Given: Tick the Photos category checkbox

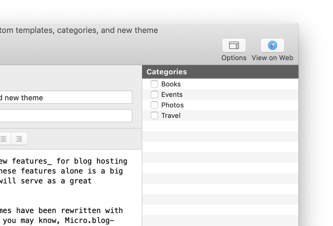Looking at the screenshot, I should [x=154, y=105].
